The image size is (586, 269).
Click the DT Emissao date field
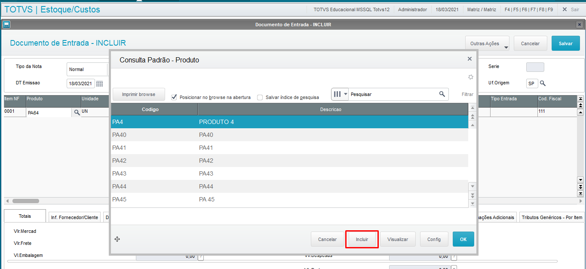coord(80,83)
